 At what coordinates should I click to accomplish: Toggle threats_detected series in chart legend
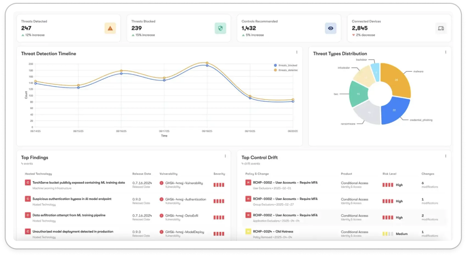(286, 70)
